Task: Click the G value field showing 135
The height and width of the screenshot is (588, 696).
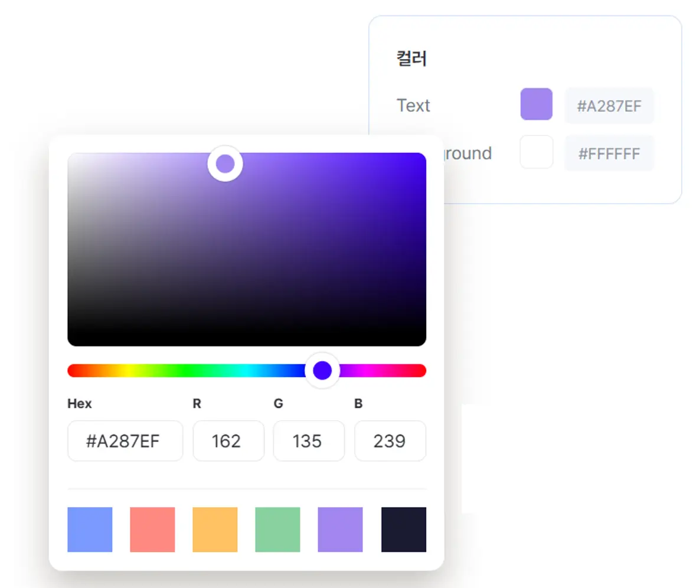Action: pos(308,441)
